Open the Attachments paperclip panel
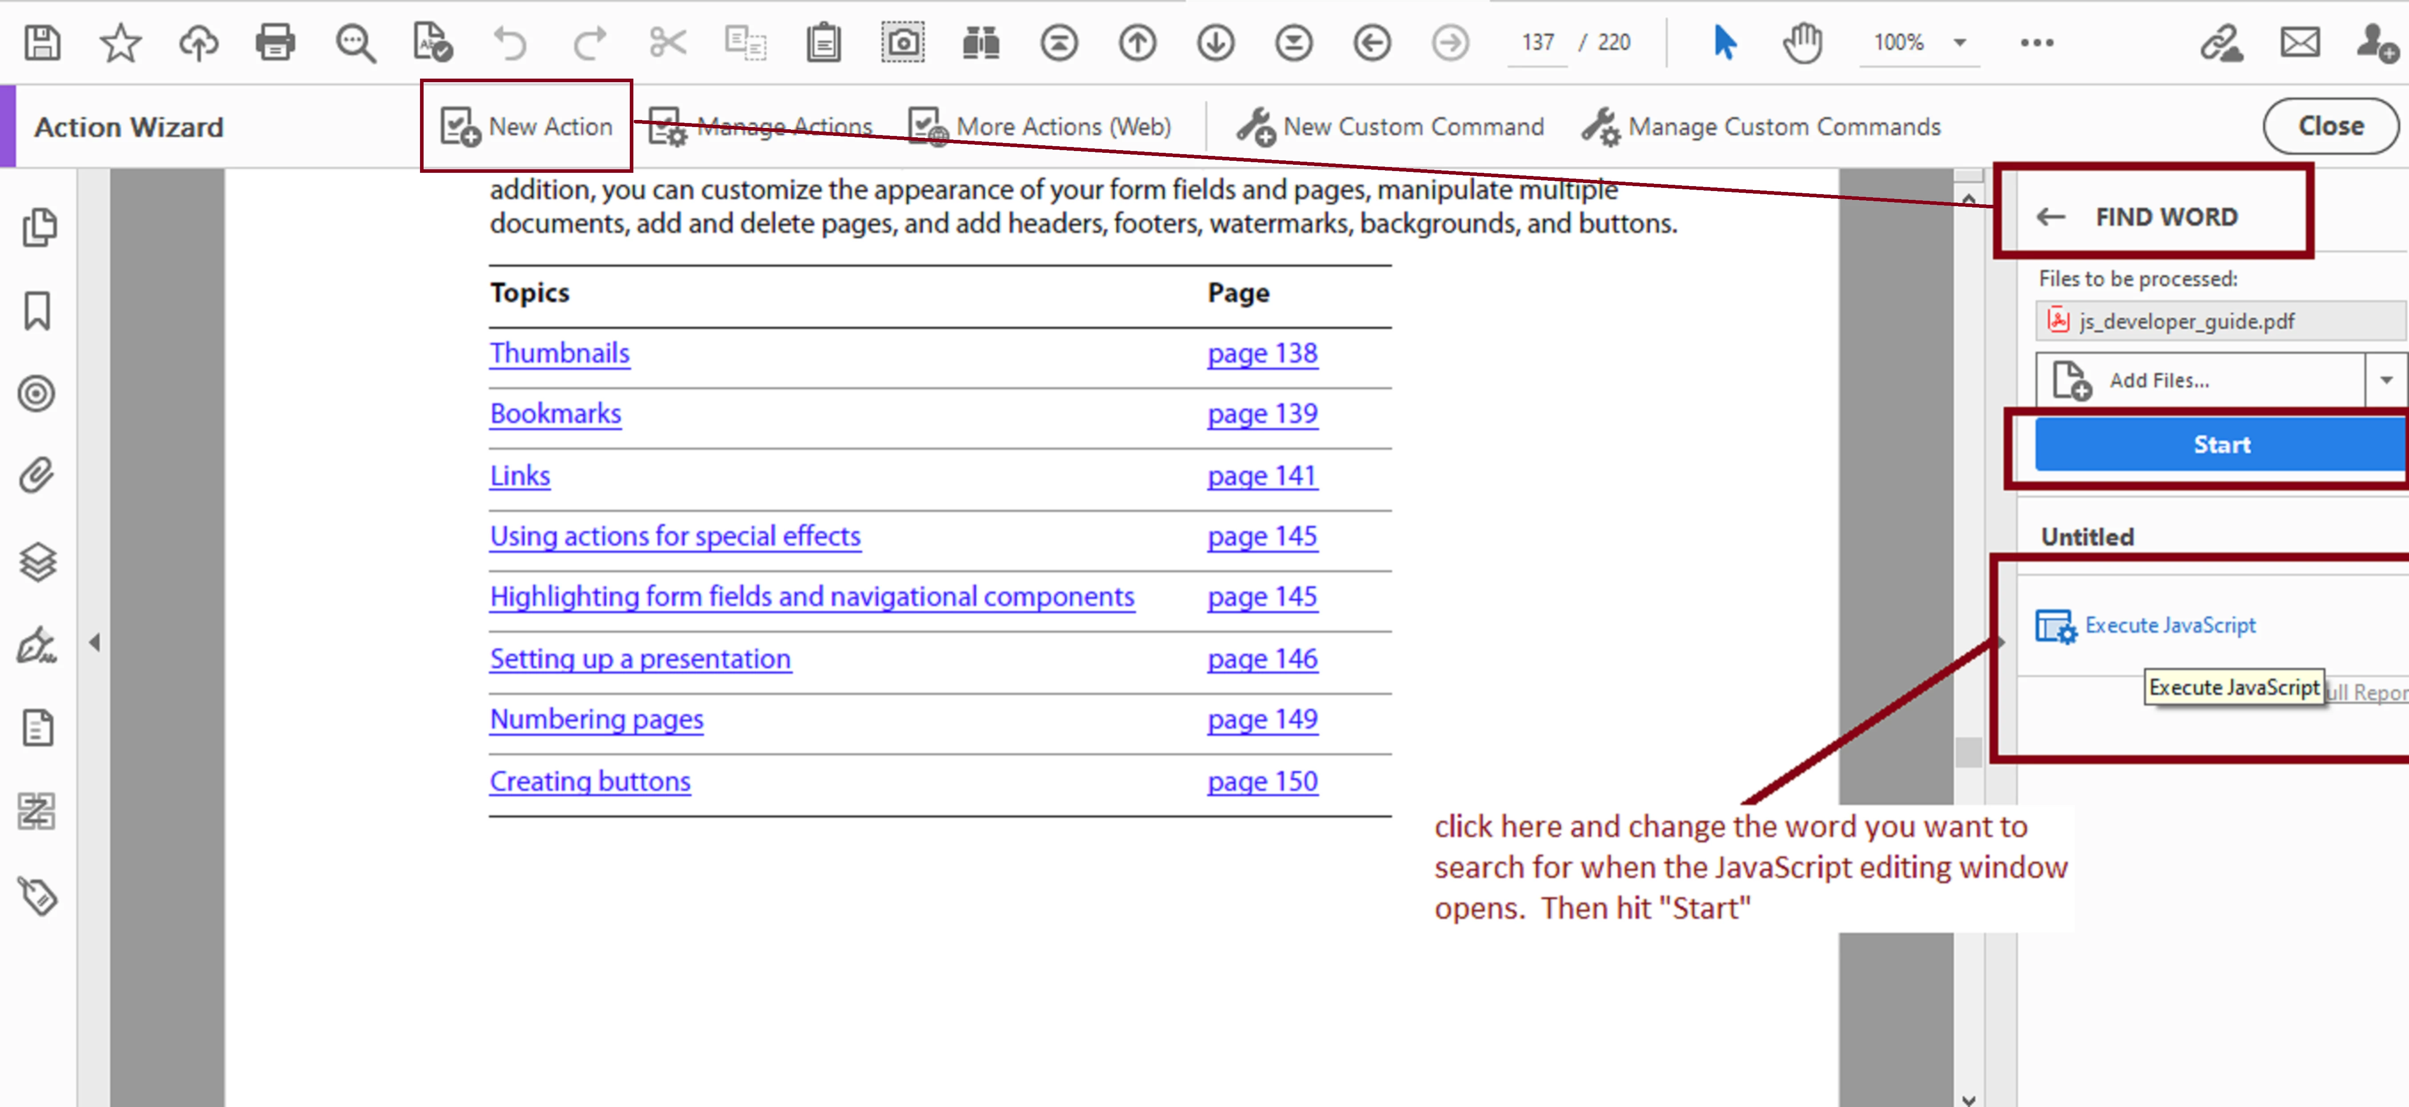This screenshot has width=2409, height=1107. click(37, 476)
